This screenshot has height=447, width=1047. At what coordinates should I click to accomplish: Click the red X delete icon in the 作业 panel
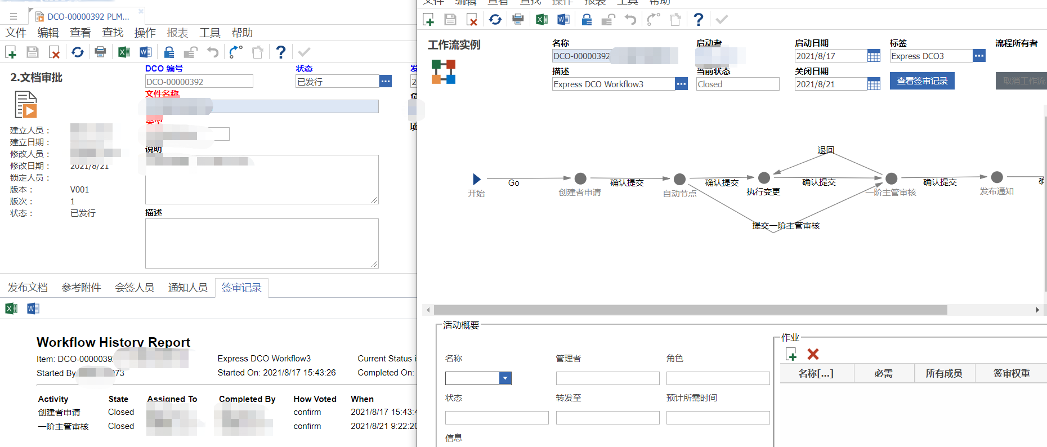tap(813, 354)
